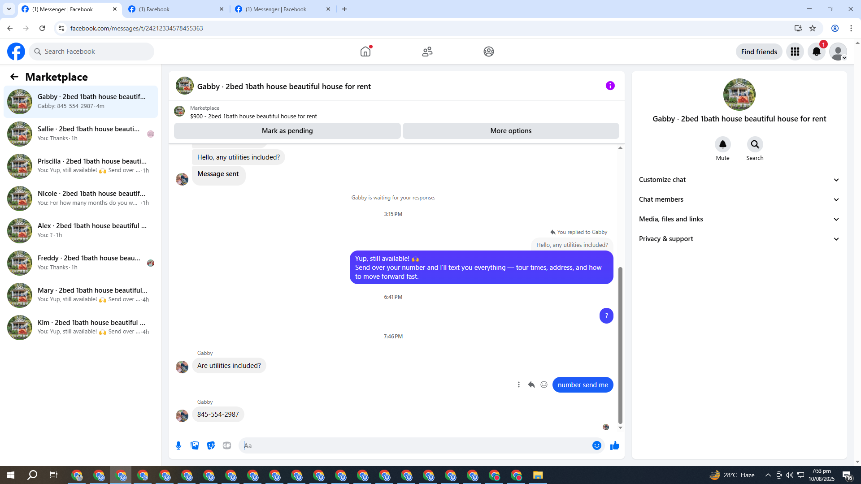Reply to 'number send me' message
The width and height of the screenshot is (861, 484).
pyautogui.click(x=531, y=385)
